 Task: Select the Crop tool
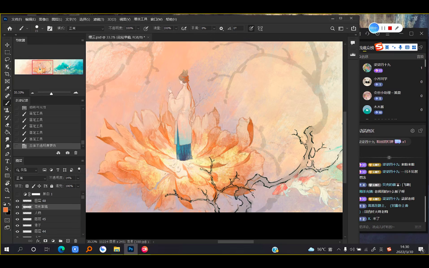click(x=7, y=74)
